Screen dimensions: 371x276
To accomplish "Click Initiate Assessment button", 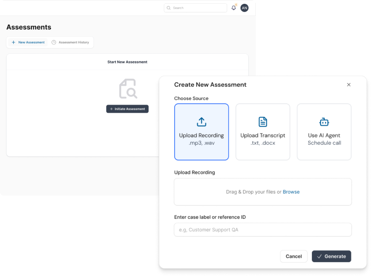I will 127,109.
